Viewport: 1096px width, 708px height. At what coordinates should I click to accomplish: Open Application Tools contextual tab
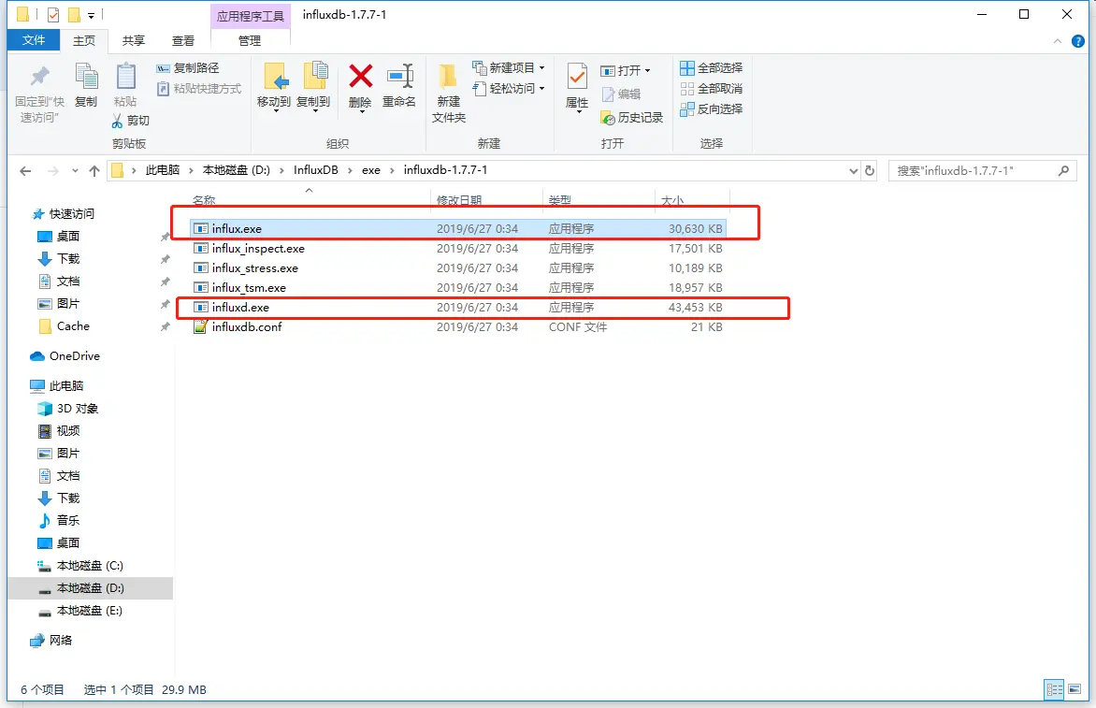click(x=251, y=15)
